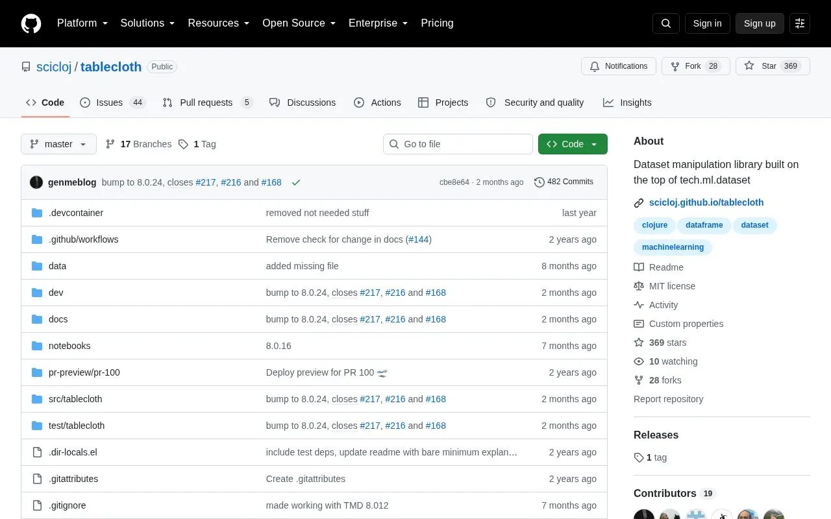Select the clojure topic tag
The width and height of the screenshot is (831, 519).
point(654,226)
